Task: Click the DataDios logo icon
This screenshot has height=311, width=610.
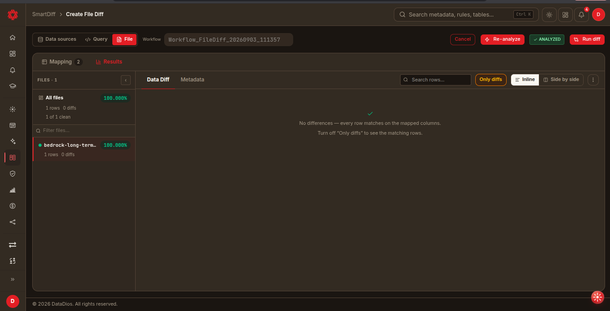Action: [x=13, y=15]
